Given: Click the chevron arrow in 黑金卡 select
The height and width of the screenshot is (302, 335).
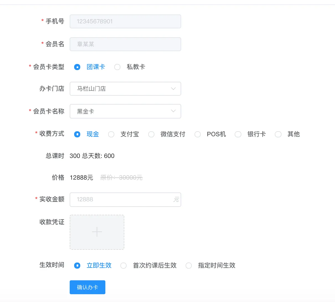Looking at the screenshot, I should [173, 111].
